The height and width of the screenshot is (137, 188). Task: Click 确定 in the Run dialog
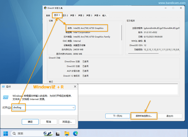click(x=30, y=122)
